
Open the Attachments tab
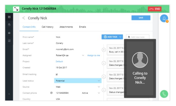[66, 27]
